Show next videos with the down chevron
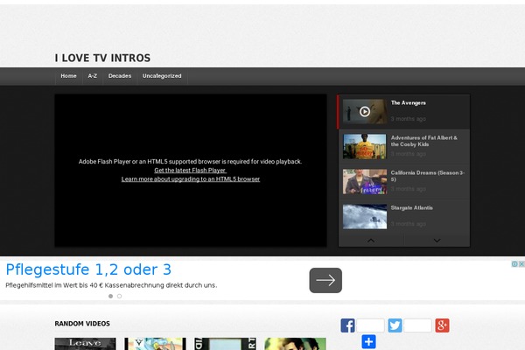 click(x=437, y=241)
